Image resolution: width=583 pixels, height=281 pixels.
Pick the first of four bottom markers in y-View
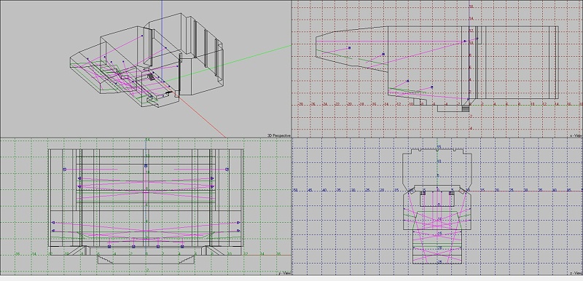point(109,247)
